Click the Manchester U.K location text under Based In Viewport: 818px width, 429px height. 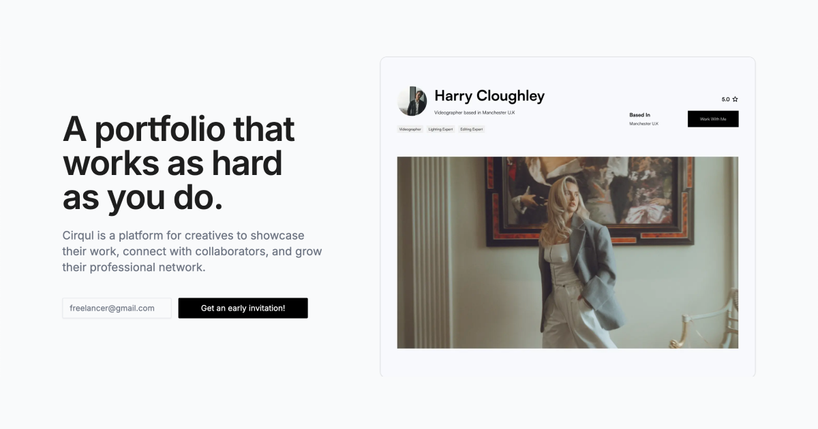coord(643,124)
